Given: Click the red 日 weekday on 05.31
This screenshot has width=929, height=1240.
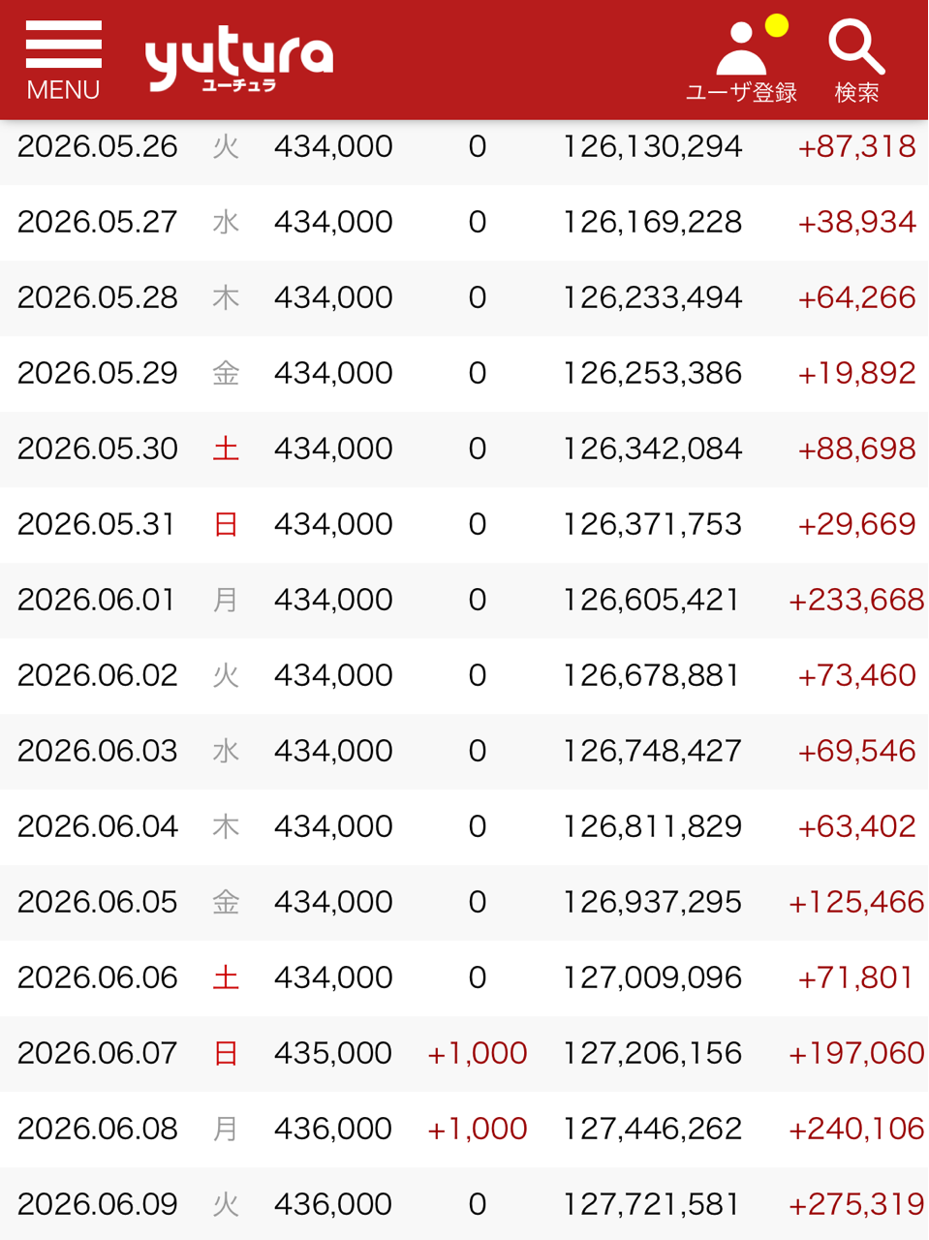Looking at the screenshot, I should point(226,524).
